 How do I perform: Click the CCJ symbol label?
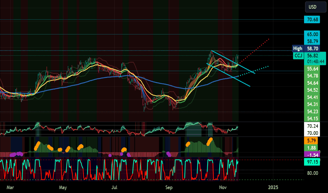(x=298, y=56)
